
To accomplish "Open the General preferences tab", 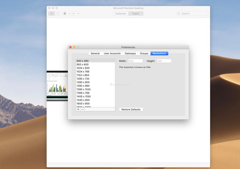I will [95, 53].
